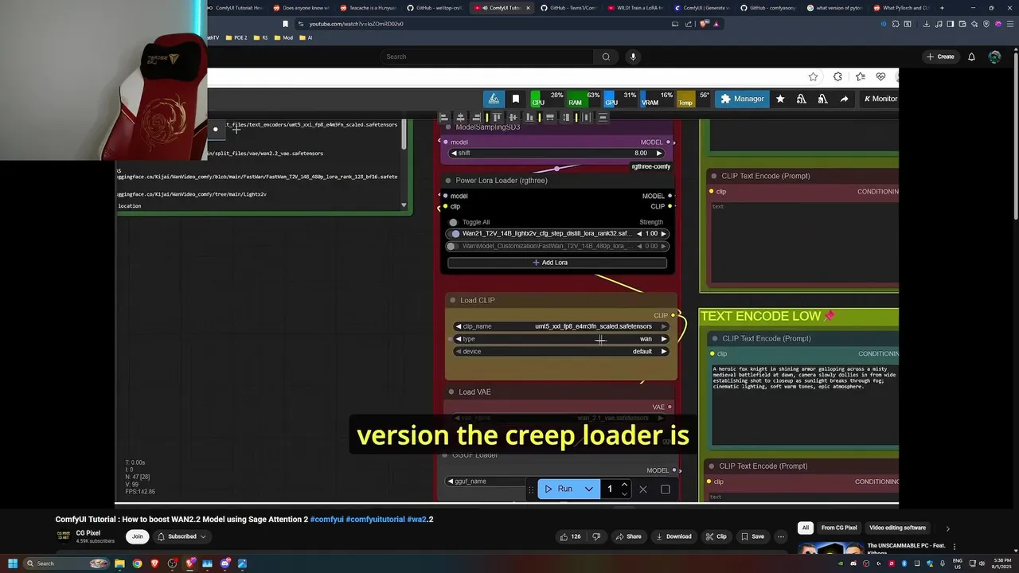This screenshot has width=1019, height=573.
Task: Click the VRAM usage monitor
Action: [658, 99]
